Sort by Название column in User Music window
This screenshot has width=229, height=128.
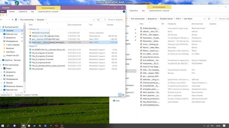tap(172, 24)
